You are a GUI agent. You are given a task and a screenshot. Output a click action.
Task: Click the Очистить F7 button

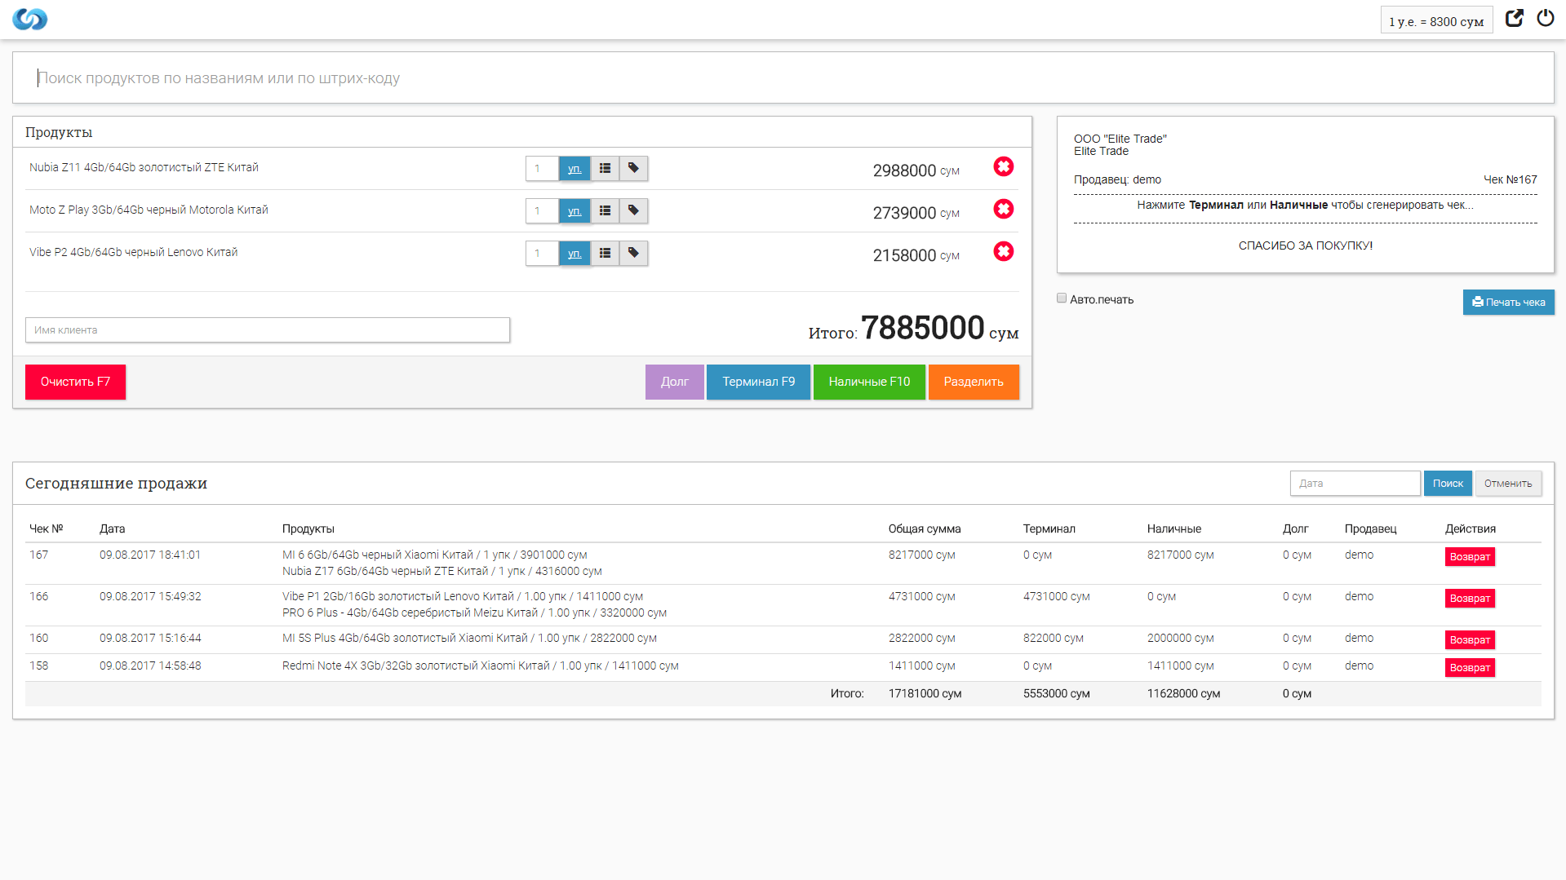click(75, 382)
